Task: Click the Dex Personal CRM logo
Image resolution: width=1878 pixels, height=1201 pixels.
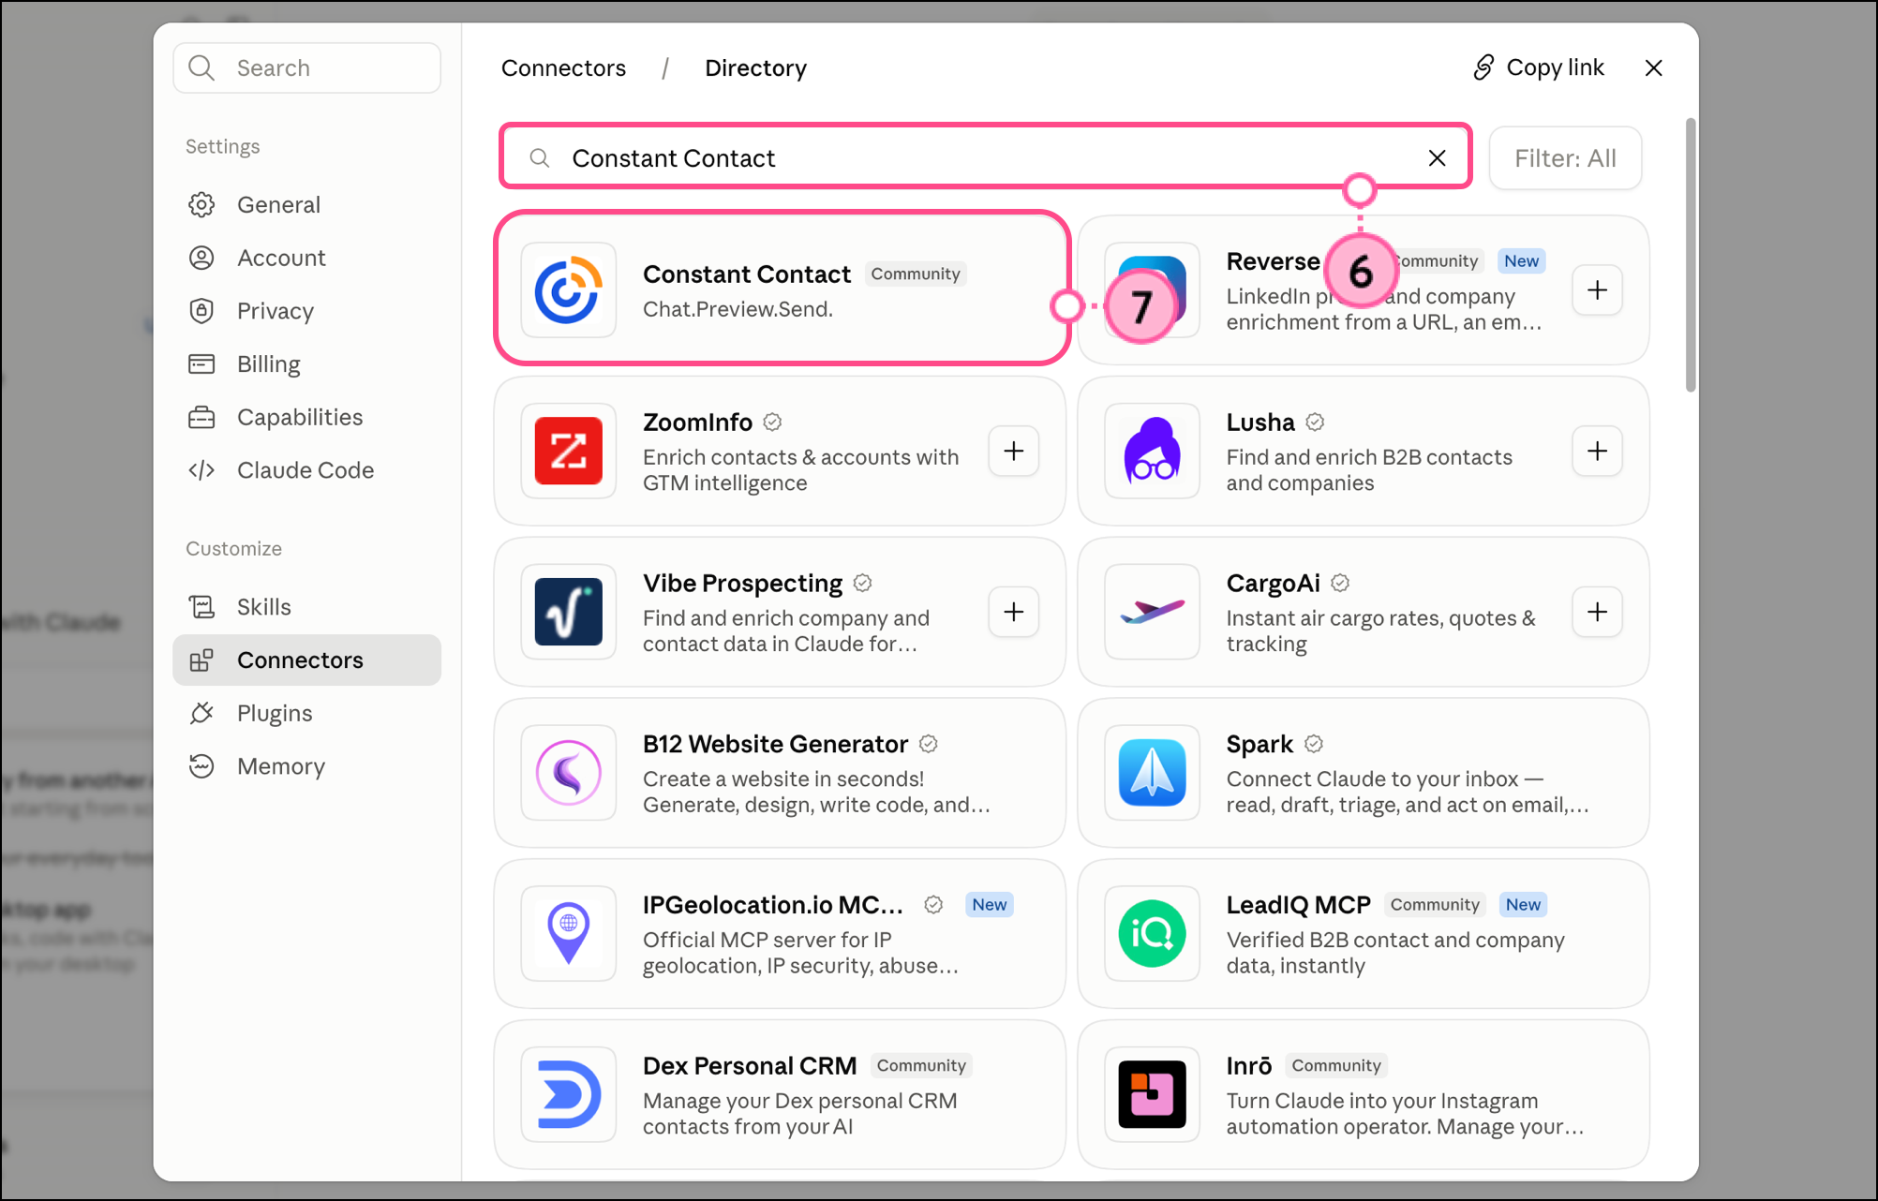Action: pos(568,1094)
